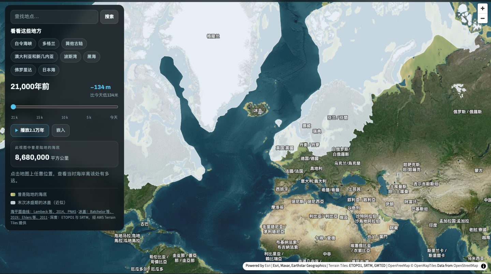Viewport: 491px width, 274px height.
Task: Click the 搜索 button
Action: click(x=109, y=17)
